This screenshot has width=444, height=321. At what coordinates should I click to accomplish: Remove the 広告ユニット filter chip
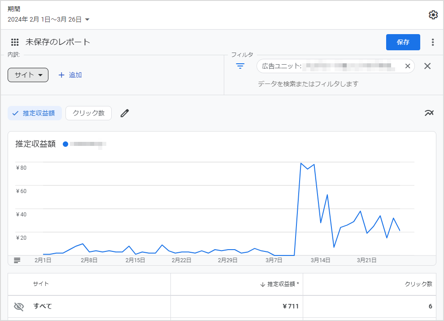(407, 66)
